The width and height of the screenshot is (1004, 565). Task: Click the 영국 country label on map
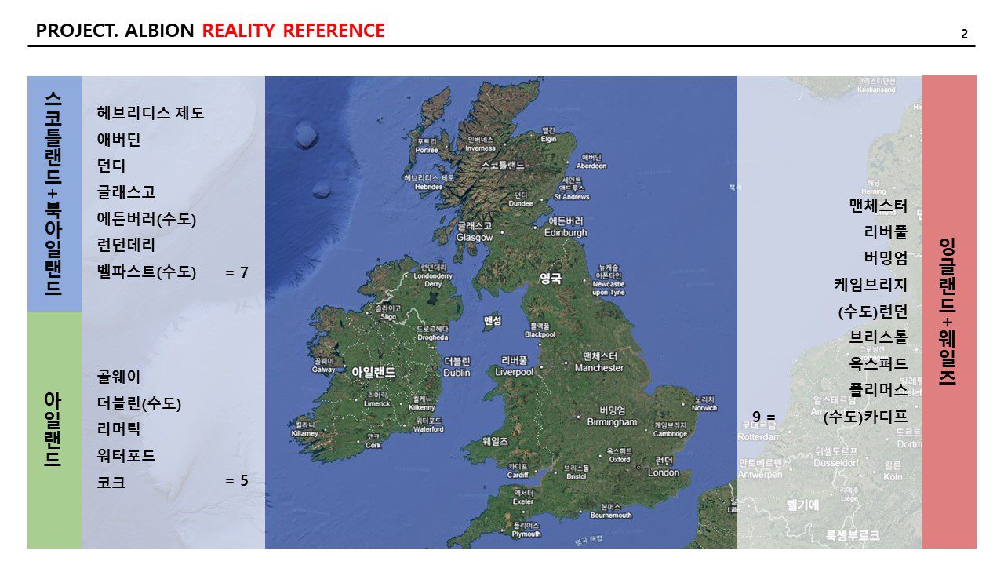click(551, 278)
